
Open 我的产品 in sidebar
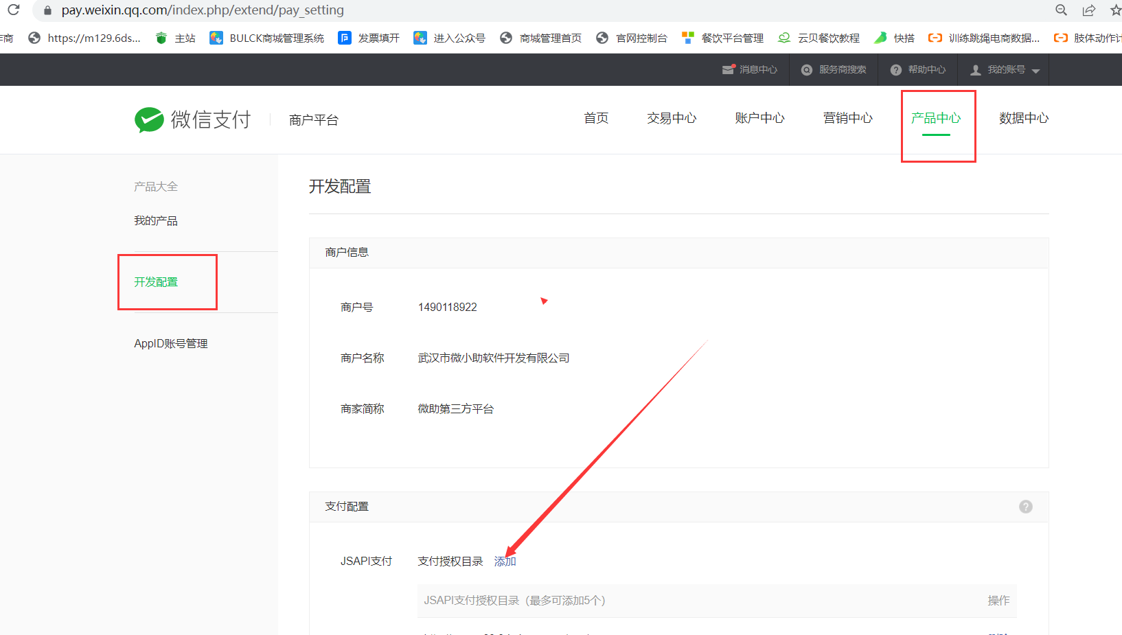click(156, 220)
